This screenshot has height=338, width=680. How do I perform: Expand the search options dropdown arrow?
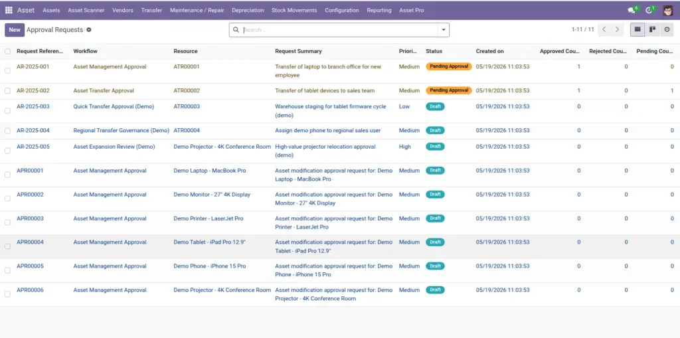[444, 30]
